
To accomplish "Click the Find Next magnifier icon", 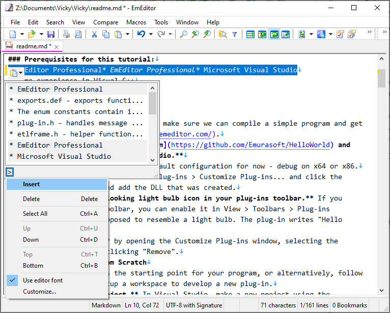I will coord(207,34).
